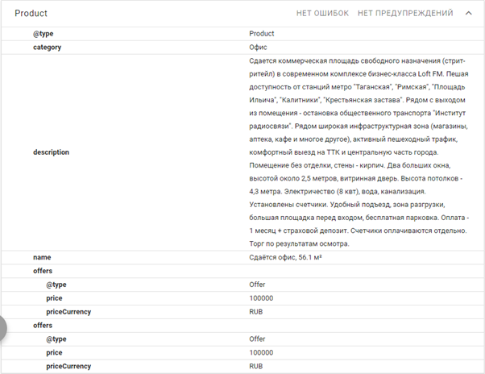Select the top-level @type property row
The image size is (485, 374).
pyautogui.click(x=49, y=34)
